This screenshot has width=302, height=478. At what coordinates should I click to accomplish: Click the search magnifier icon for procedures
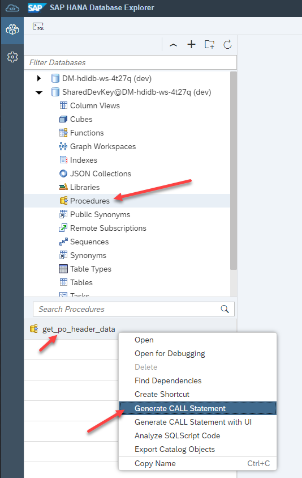[x=225, y=309]
